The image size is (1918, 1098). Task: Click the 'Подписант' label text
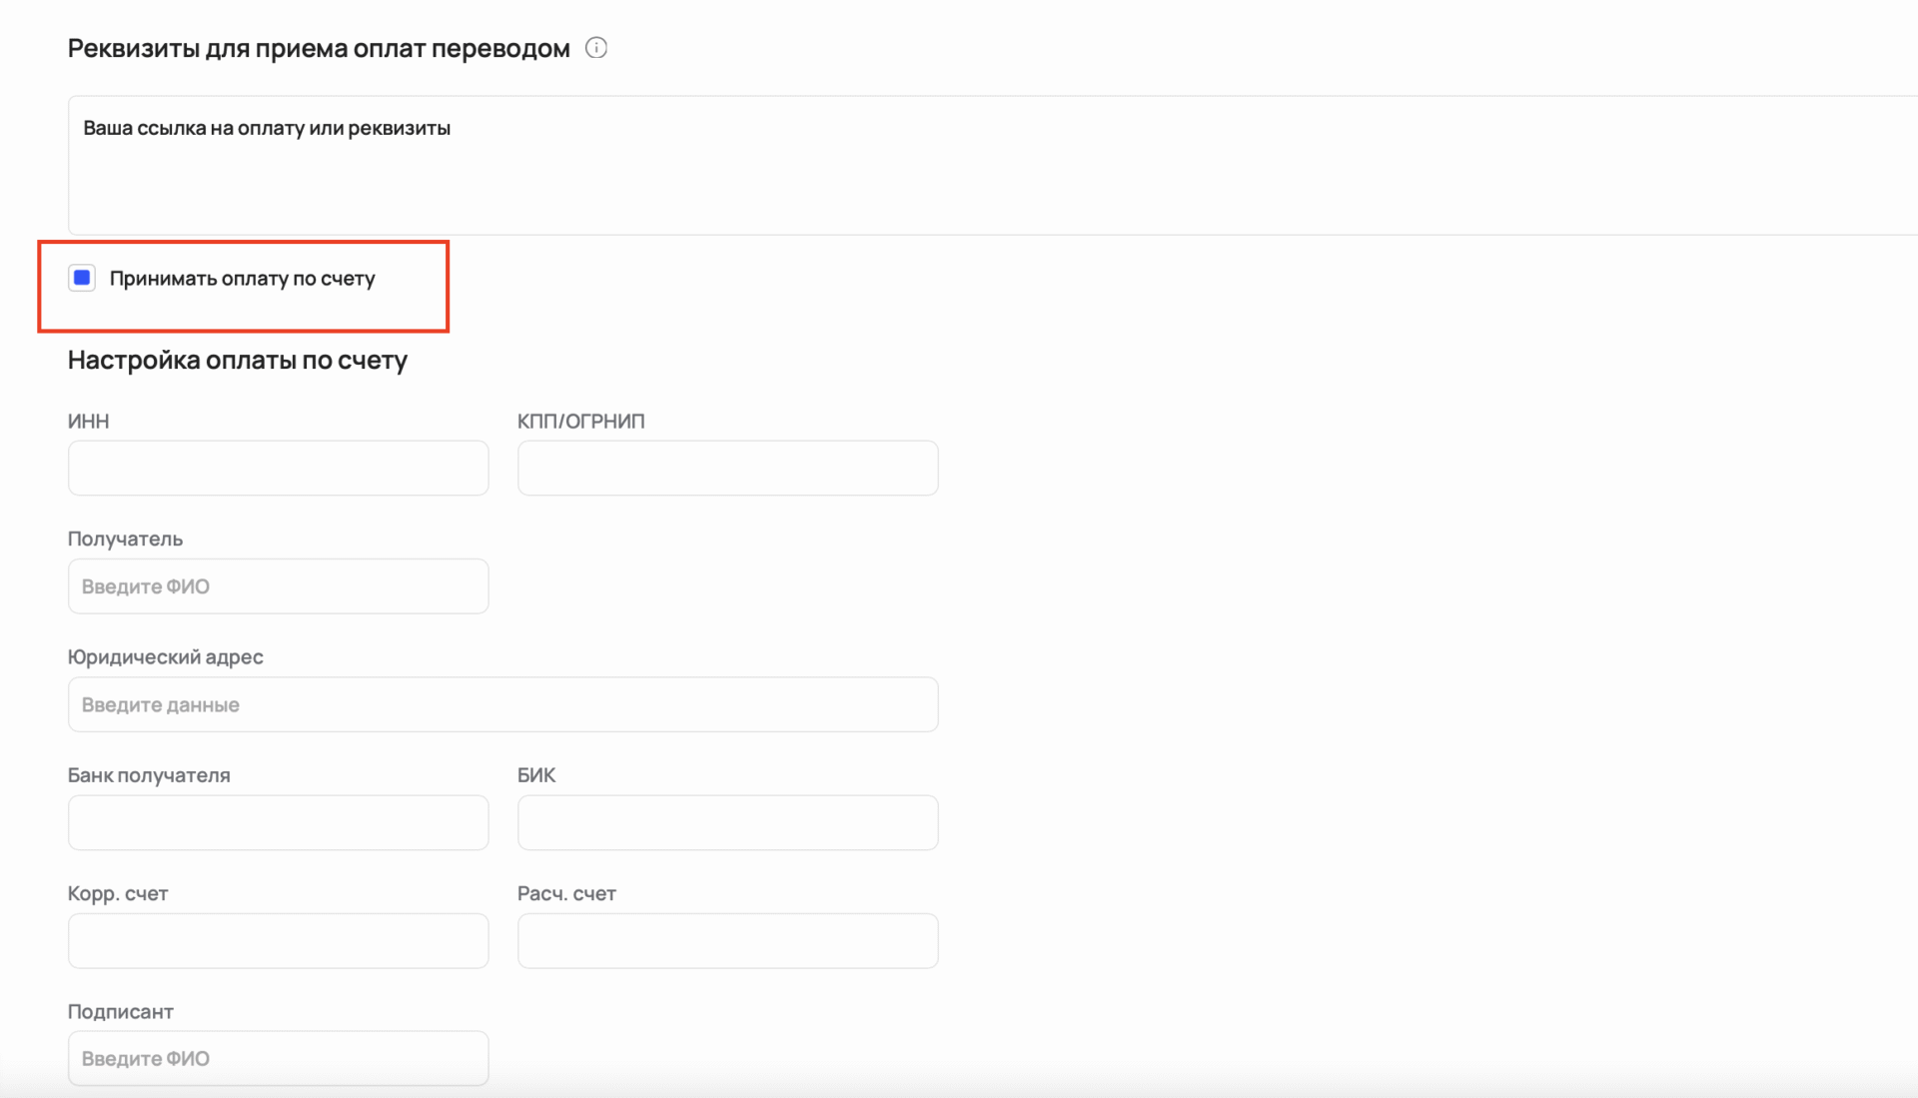click(120, 1011)
